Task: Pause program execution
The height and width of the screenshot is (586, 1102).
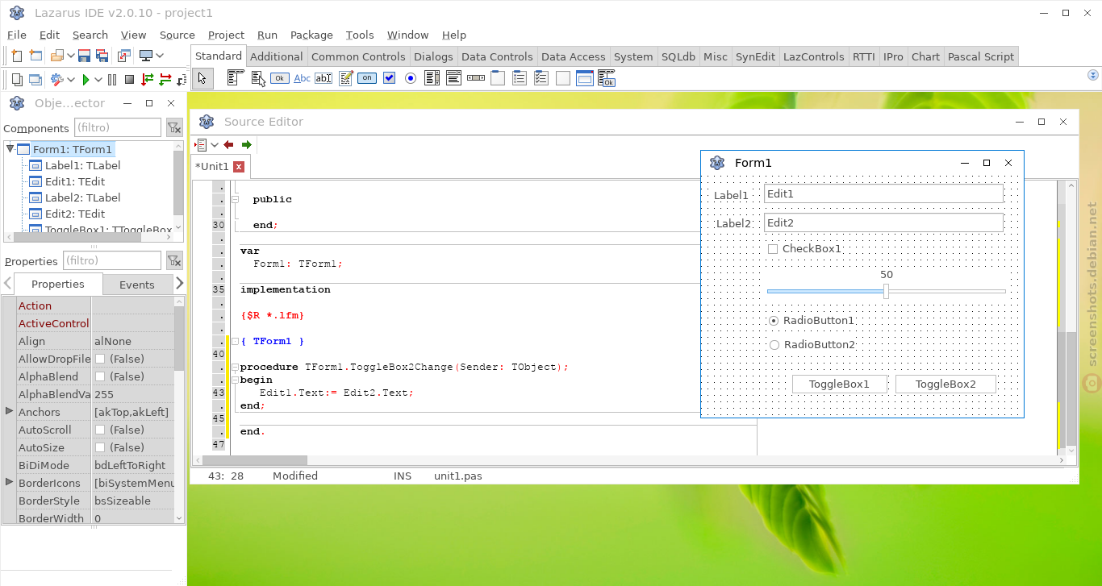Action: coord(111,79)
